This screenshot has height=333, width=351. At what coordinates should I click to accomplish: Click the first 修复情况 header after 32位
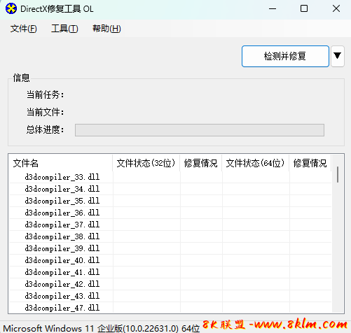click(x=201, y=163)
